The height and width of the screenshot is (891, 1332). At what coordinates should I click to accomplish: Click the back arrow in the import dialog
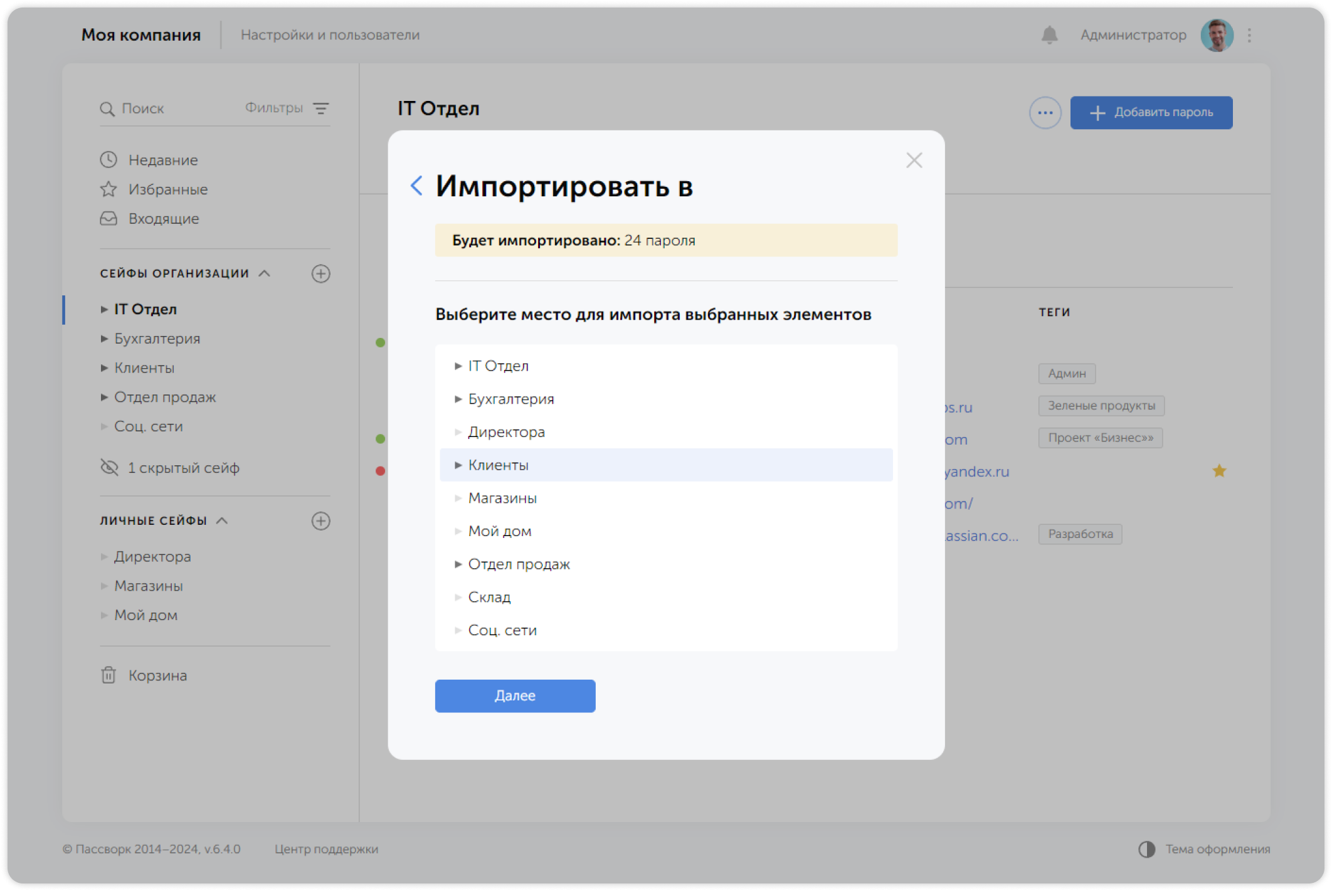point(416,186)
